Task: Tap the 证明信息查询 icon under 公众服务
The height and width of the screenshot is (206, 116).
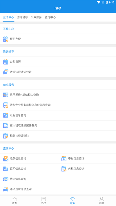Action: 6,115
